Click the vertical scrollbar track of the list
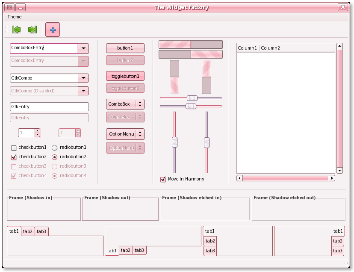 click(339, 108)
